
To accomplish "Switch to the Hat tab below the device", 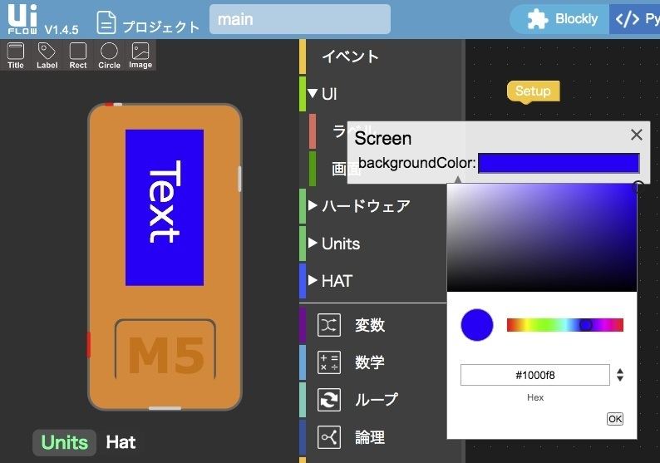I will [x=121, y=442].
